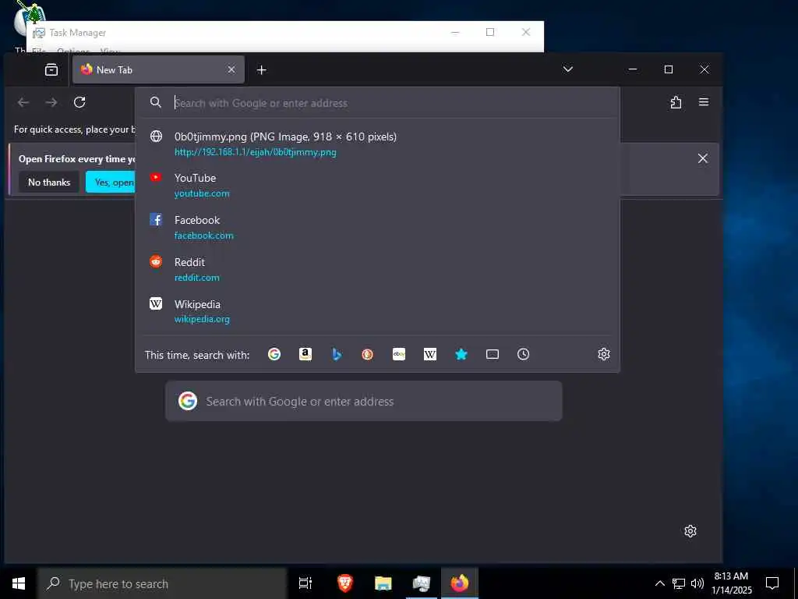Open the http://192.168.1.1/eijah/0b0tjimmy.png link
The image size is (798, 599).
point(255,152)
